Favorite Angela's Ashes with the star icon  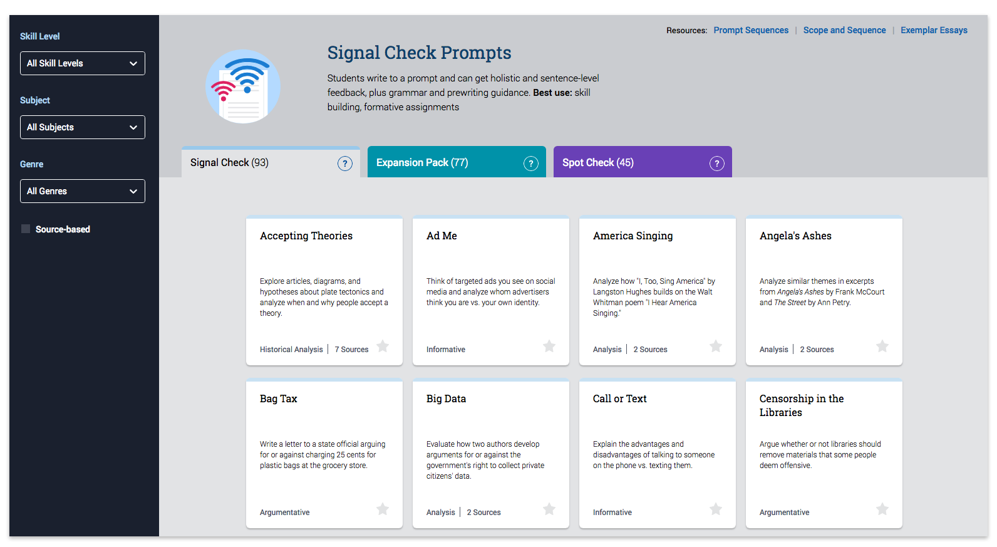[x=882, y=346]
